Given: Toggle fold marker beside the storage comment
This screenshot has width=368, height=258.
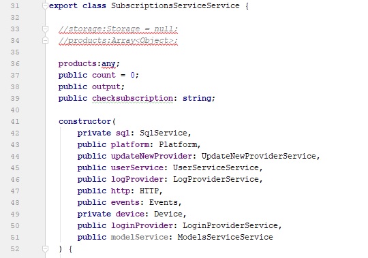Looking at the screenshot, I should (x=45, y=29).
